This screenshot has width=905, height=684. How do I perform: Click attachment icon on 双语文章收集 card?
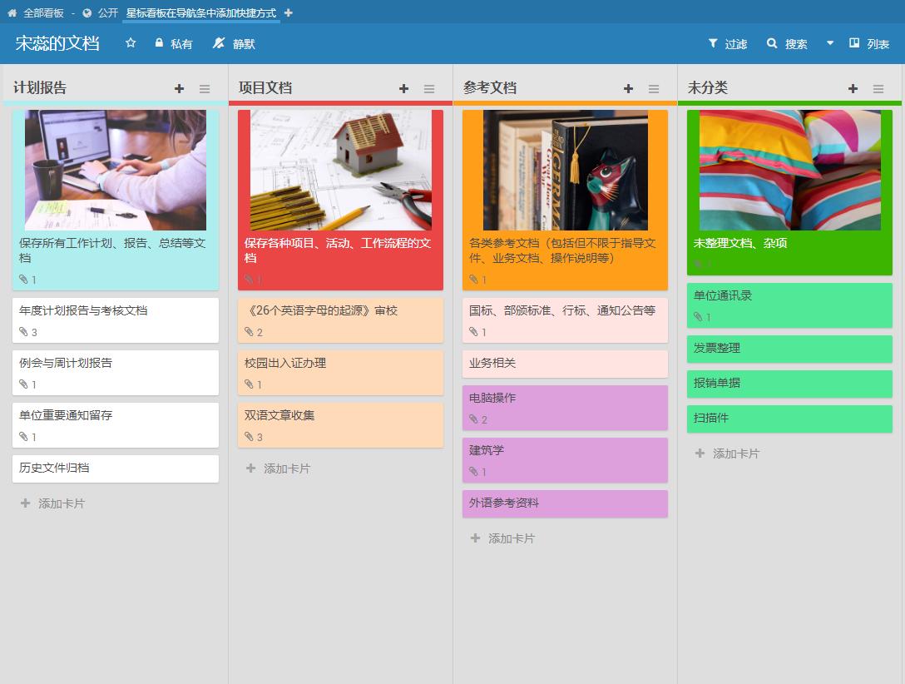[249, 437]
